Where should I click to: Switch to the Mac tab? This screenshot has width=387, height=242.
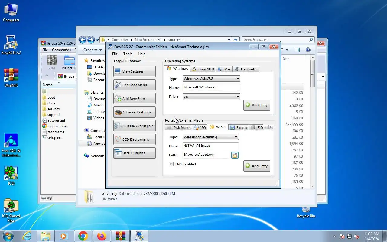[224, 69]
